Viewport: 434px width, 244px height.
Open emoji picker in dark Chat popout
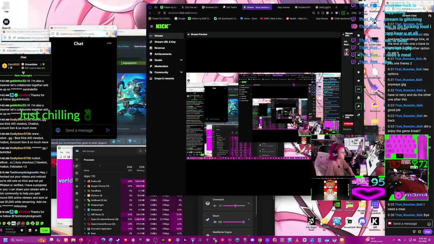tap(58, 130)
